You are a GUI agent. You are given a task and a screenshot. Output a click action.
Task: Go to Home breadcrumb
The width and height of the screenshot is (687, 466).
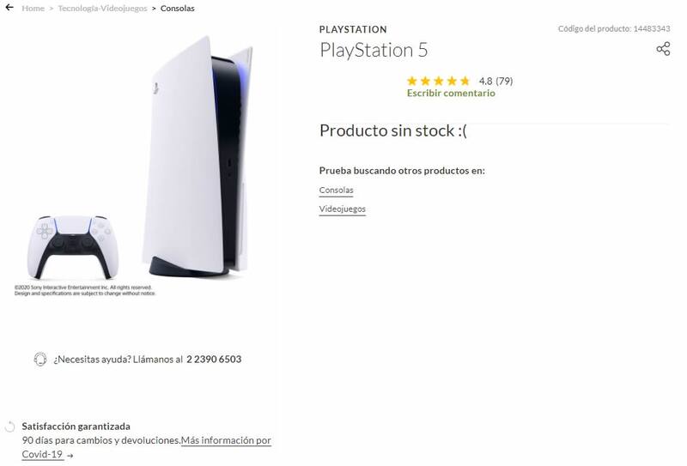click(x=33, y=9)
